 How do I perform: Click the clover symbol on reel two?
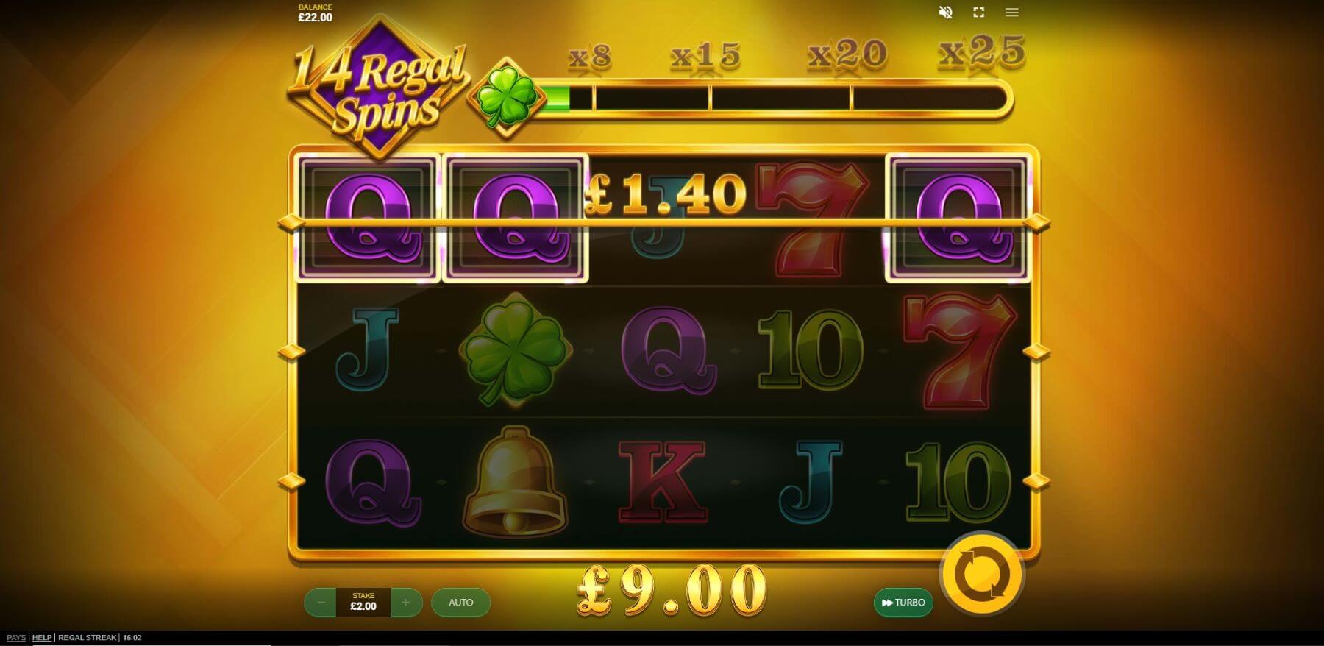pos(515,350)
